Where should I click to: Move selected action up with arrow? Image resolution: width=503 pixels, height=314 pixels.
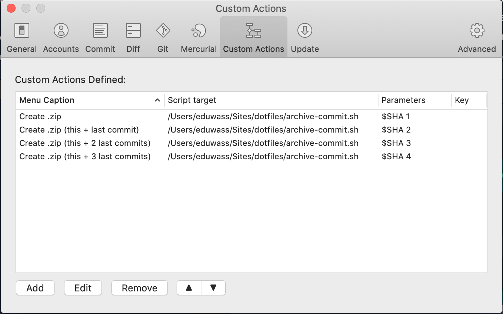click(189, 288)
